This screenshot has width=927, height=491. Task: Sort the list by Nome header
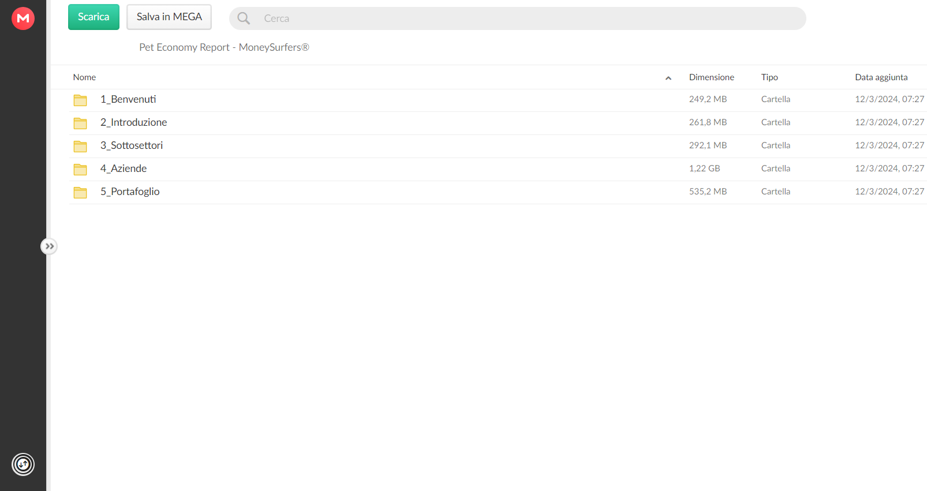pos(84,77)
